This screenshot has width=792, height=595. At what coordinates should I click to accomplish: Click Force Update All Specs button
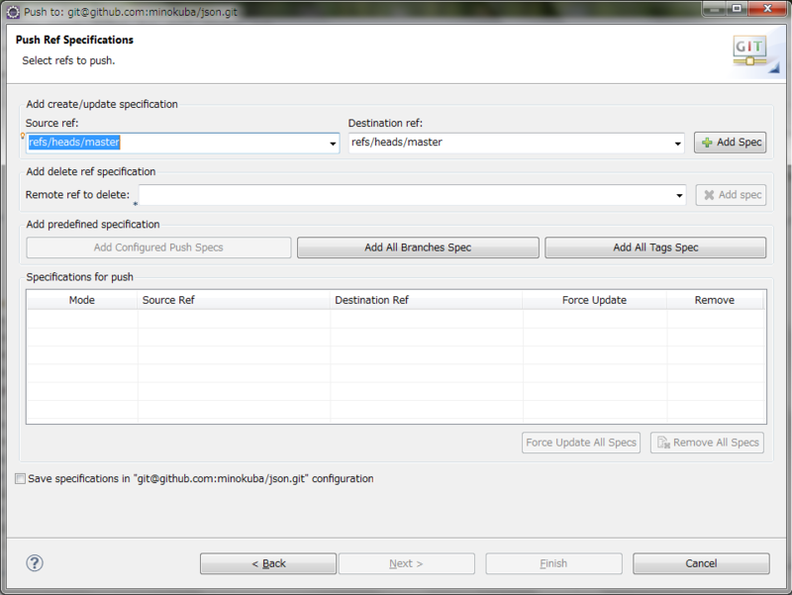(581, 443)
